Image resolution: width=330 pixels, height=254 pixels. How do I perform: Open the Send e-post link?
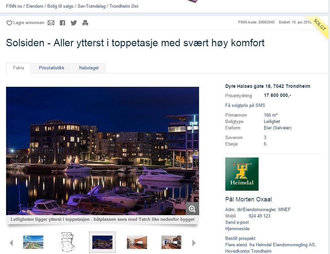pos(237,222)
